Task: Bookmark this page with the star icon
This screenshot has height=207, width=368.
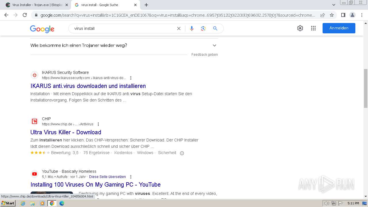Action: pyautogui.click(x=332, y=15)
